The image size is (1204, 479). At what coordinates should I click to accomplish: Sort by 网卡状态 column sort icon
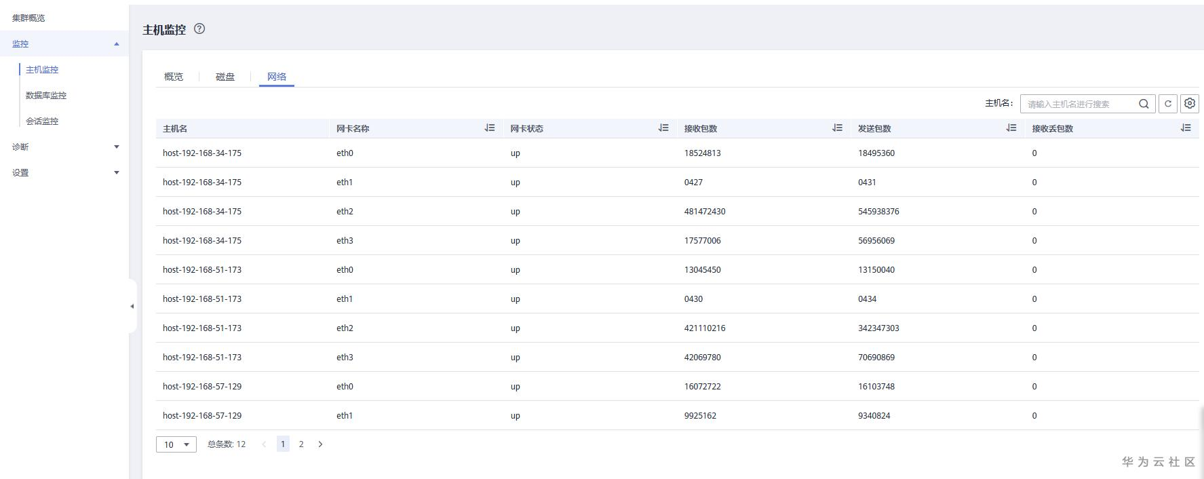[x=663, y=128]
